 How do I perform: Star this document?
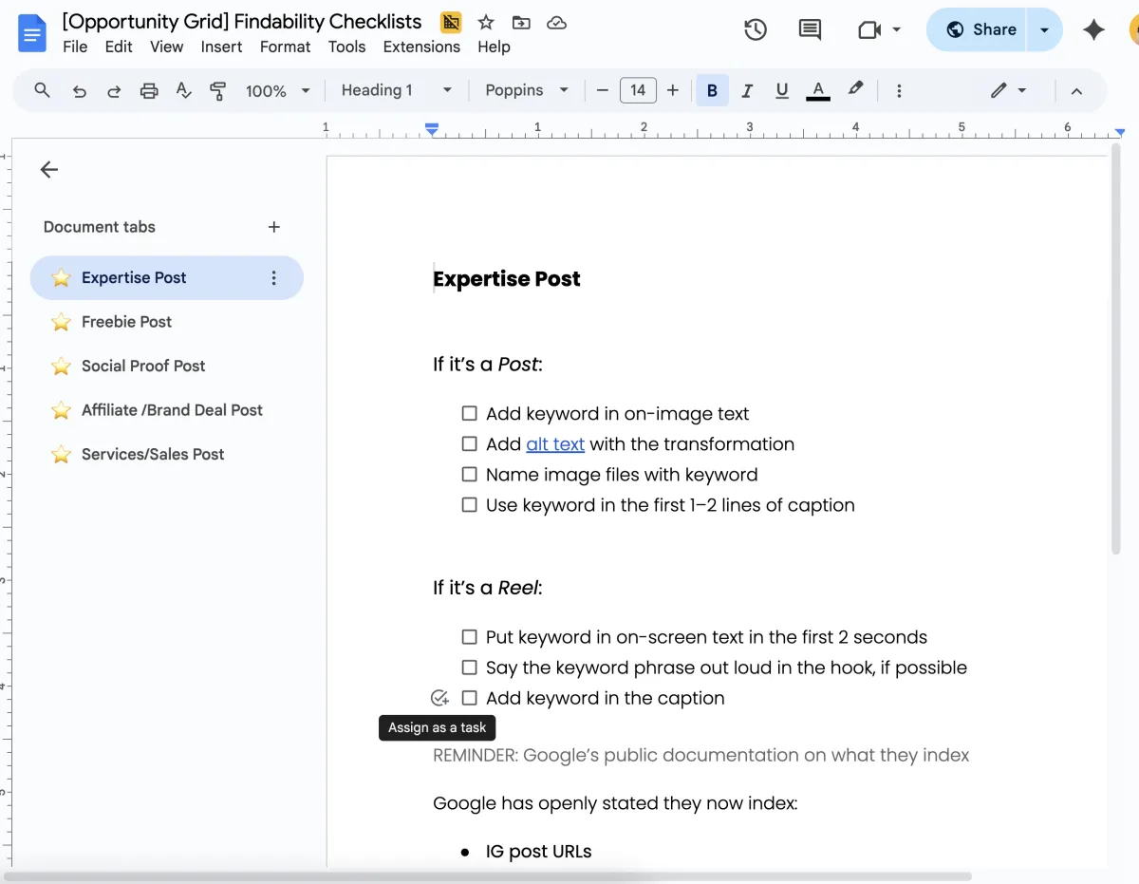(x=486, y=22)
